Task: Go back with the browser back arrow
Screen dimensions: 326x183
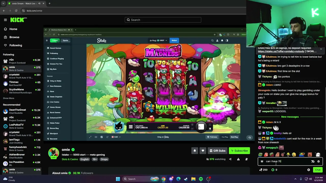Action: tap(4, 11)
